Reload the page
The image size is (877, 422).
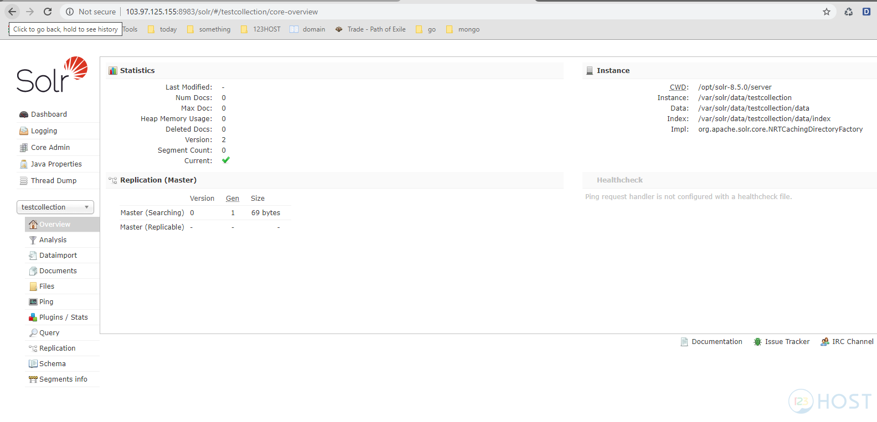click(x=48, y=12)
